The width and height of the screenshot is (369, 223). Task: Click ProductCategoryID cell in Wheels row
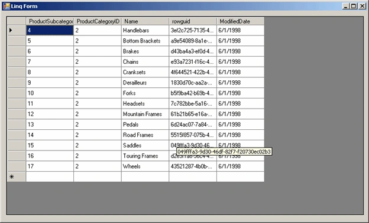(98, 166)
